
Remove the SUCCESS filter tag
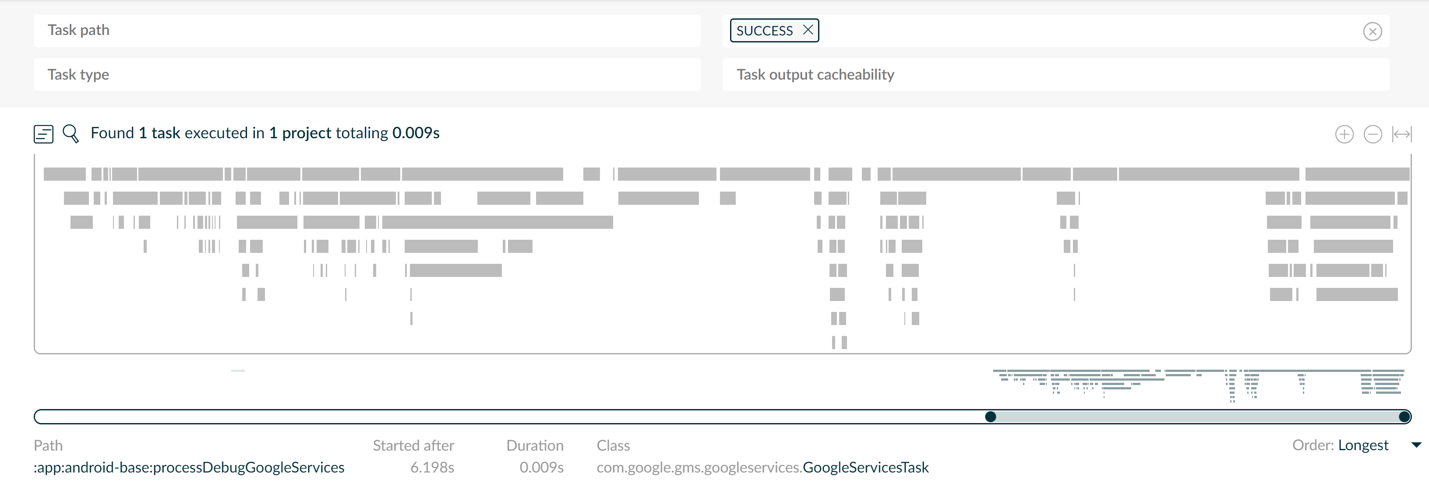point(808,30)
